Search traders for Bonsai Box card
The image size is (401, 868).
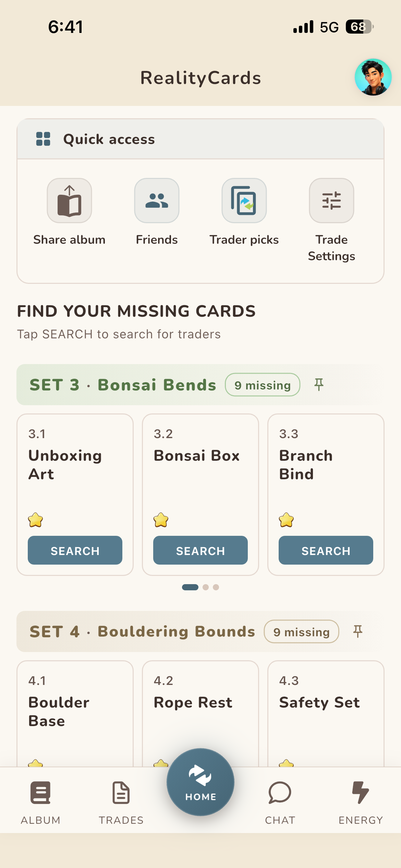click(x=200, y=550)
